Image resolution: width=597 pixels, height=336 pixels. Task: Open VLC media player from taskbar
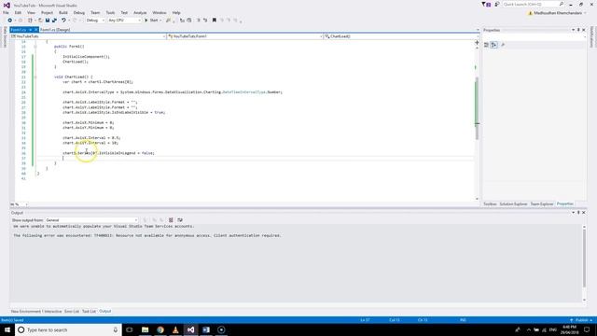click(175, 329)
